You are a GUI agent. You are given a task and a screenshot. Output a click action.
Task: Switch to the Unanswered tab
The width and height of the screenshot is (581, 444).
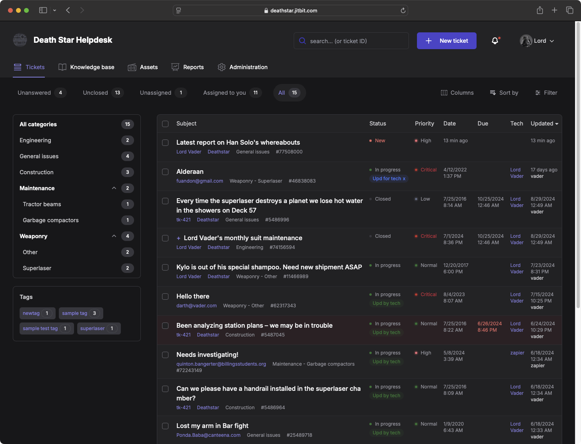[34, 92]
